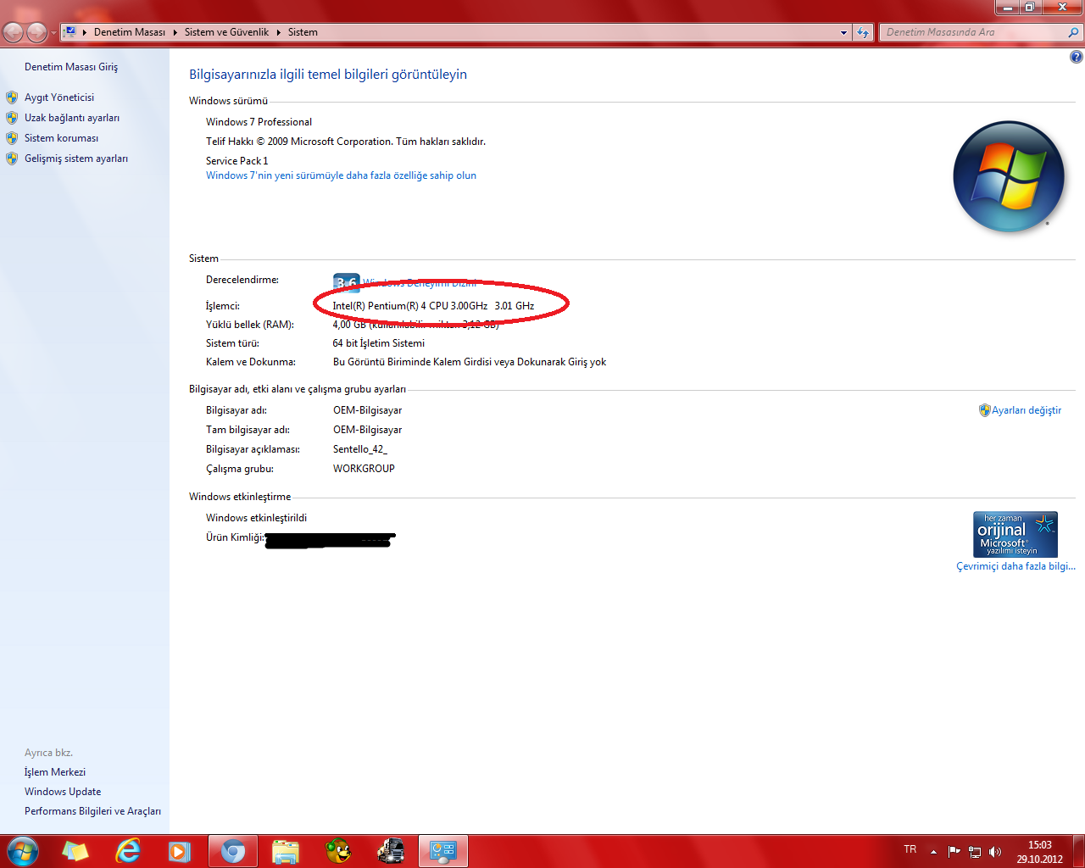Click the Telif Hakkı © 2009 Microsoft copyright line
Screen dimensions: 1085x868
click(x=346, y=142)
